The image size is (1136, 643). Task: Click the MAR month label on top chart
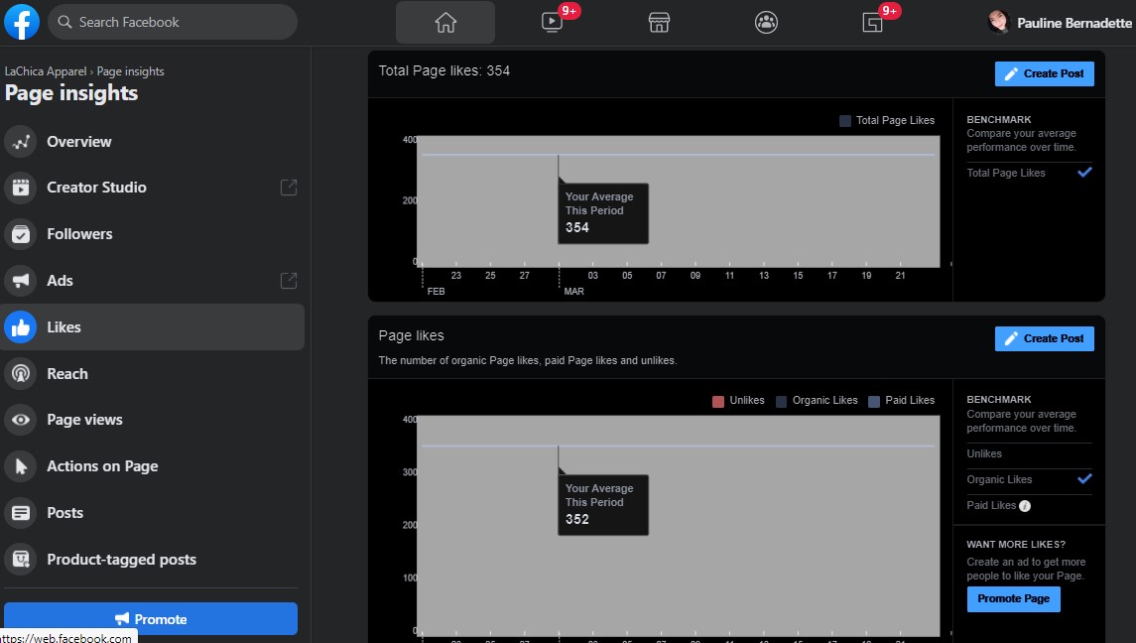coord(573,292)
